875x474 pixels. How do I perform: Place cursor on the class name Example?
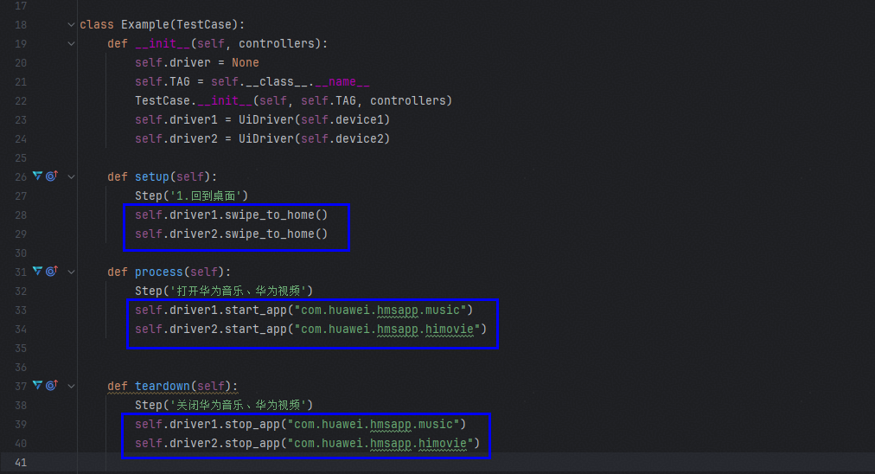click(x=145, y=24)
